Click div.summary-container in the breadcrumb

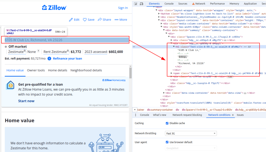tap(160, 110)
